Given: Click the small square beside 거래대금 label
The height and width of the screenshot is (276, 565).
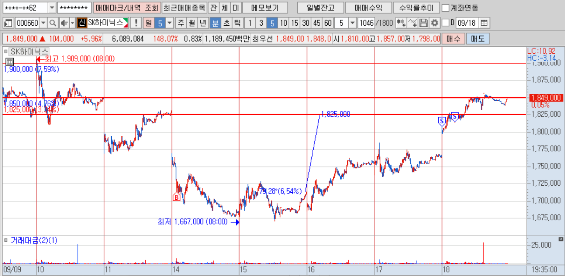Looking at the screenshot, I should pos(5,240).
